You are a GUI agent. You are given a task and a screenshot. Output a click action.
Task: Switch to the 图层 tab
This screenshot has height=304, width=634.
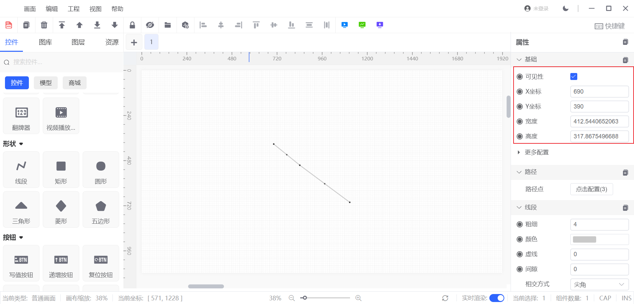click(x=78, y=42)
